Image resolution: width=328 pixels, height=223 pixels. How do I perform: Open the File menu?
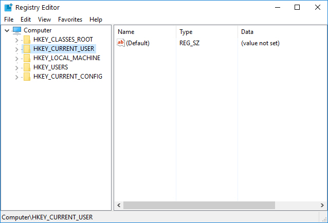pos(9,20)
